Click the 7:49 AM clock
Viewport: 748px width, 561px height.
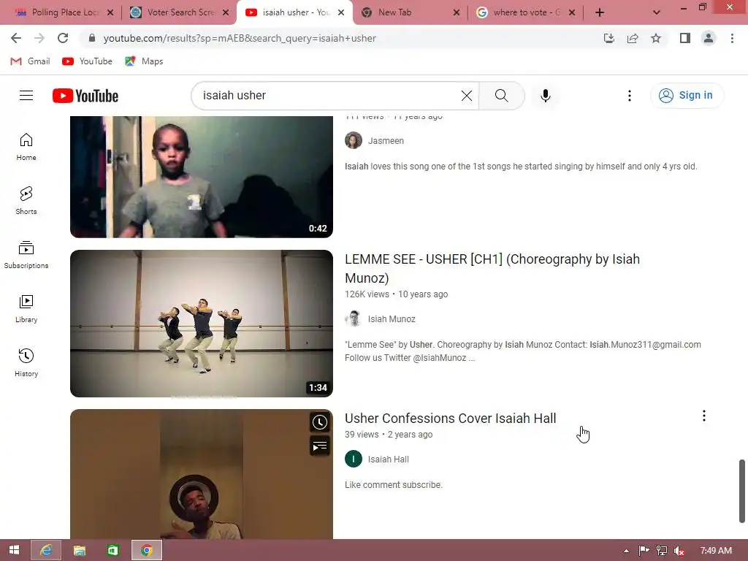[x=716, y=551]
